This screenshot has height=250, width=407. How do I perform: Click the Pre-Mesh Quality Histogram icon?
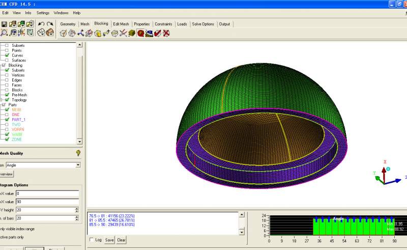[140, 33]
